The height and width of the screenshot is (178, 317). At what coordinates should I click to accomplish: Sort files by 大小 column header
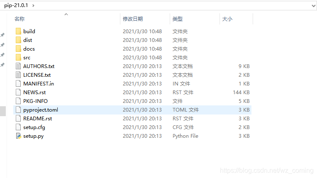(227, 19)
